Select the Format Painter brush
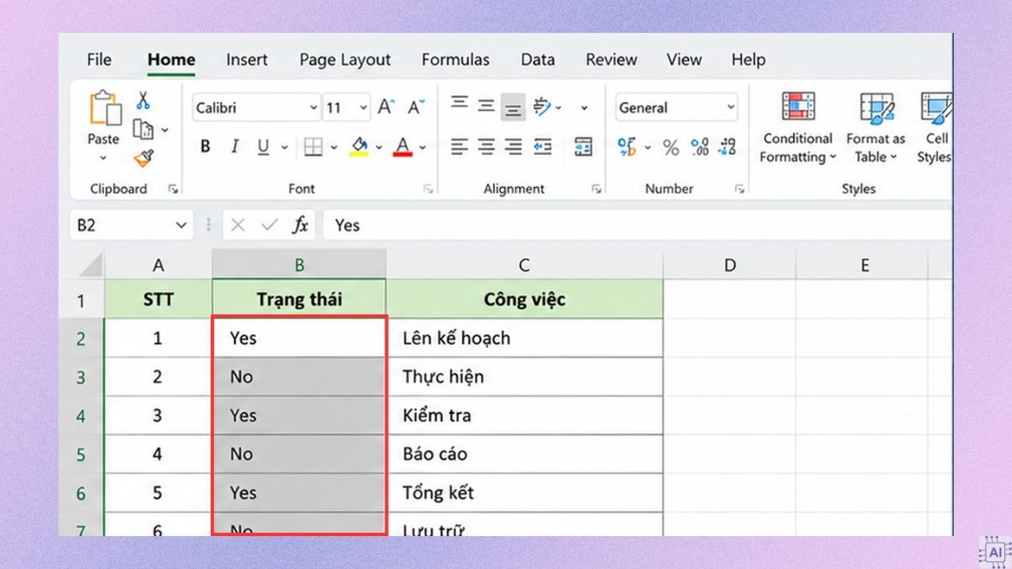This screenshot has height=569, width=1012. 143,158
